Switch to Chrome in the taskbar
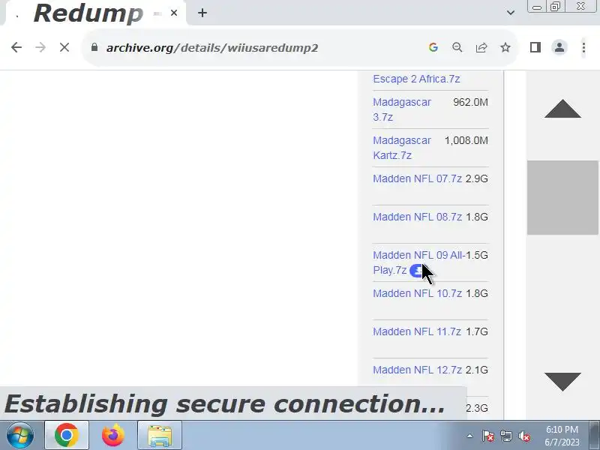Image resolution: width=600 pixels, height=450 pixels. tap(67, 436)
